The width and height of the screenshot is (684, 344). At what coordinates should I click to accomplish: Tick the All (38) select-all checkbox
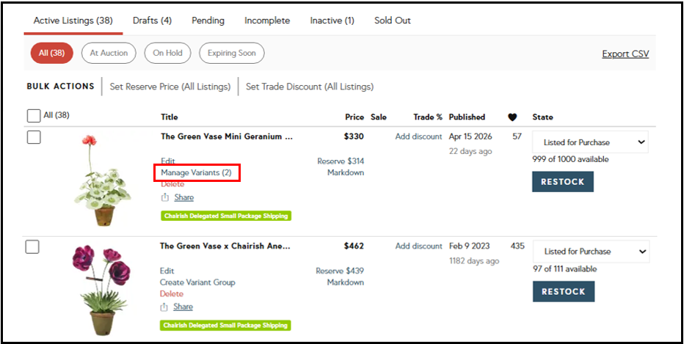click(34, 116)
